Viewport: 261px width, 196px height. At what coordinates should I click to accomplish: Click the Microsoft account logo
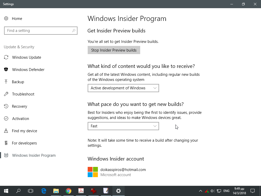pos(93,172)
